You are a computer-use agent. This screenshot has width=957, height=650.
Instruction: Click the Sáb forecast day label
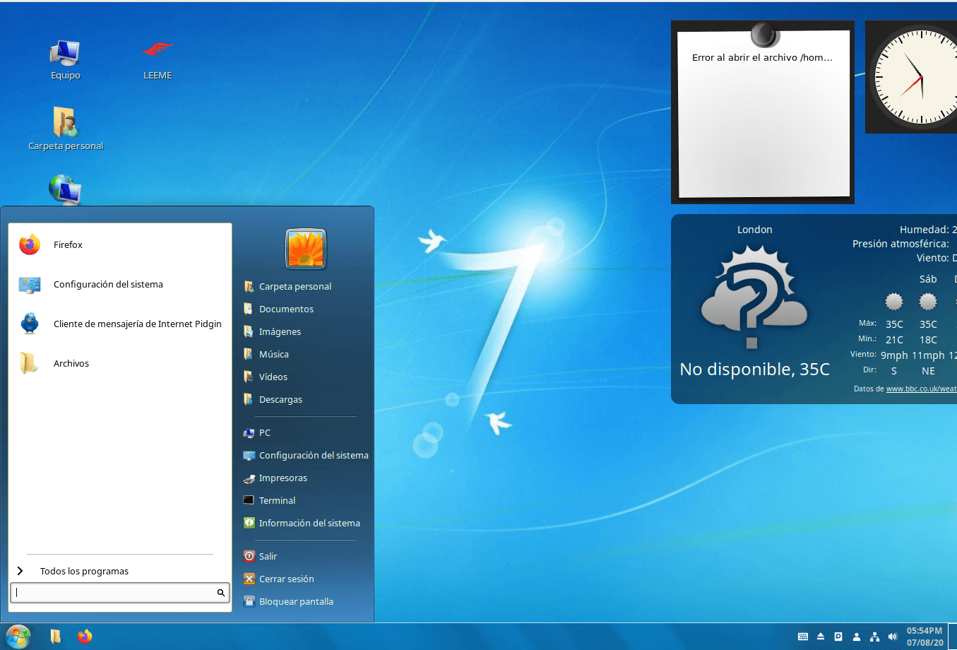(x=928, y=279)
